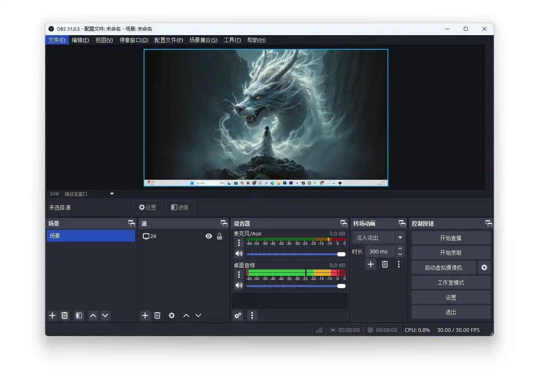The height and width of the screenshot is (370, 539).
Task: Open scene filters icon in Scenes panel
Action: pos(79,315)
